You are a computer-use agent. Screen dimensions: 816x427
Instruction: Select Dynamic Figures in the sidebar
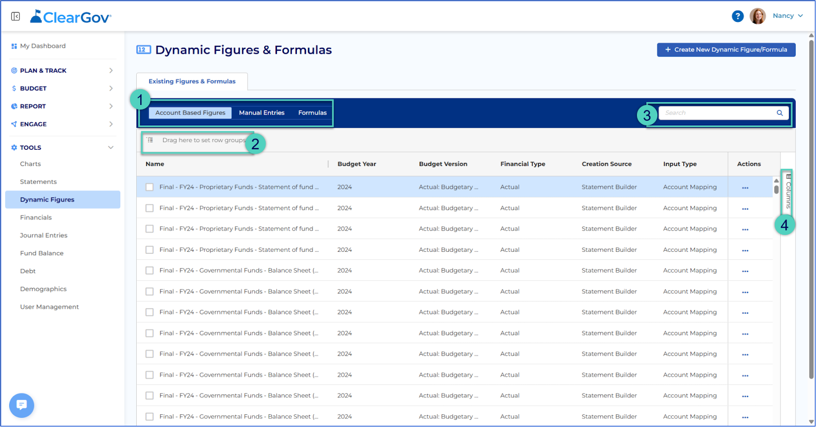point(63,200)
